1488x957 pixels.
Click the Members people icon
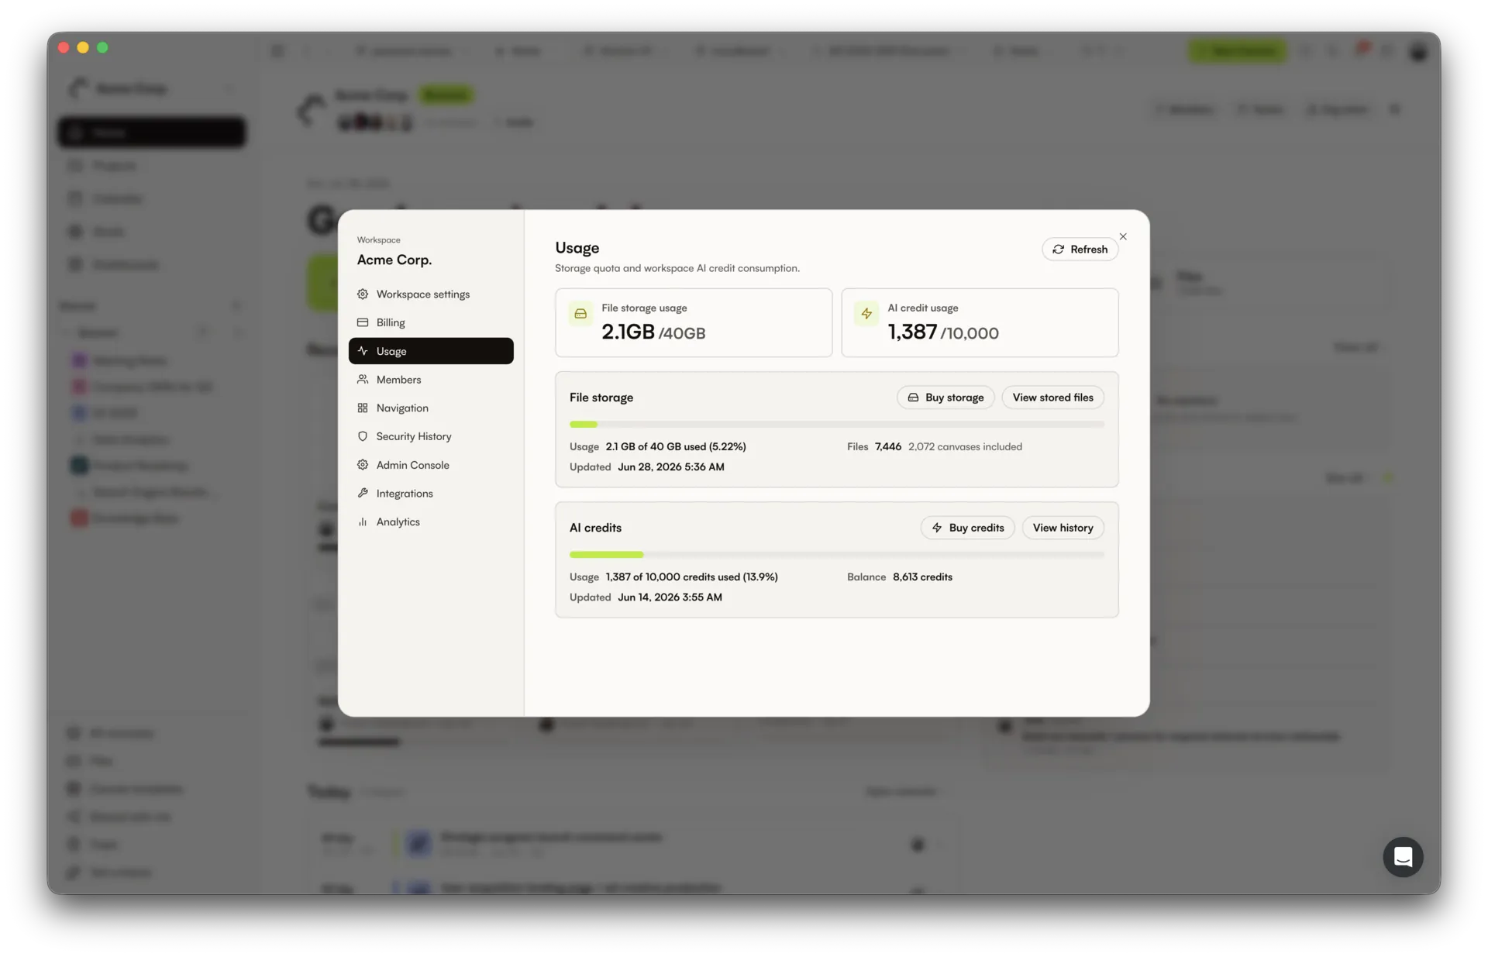tap(363, 380)
